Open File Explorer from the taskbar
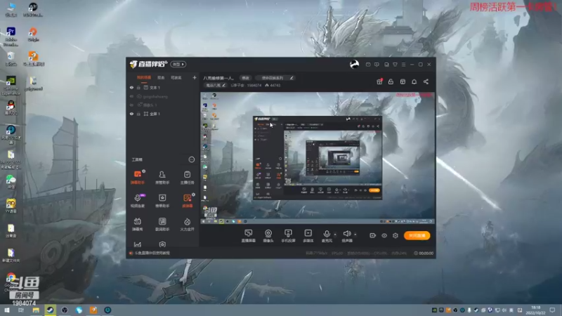This screenshot has height=316, width=562. pos(36,310)
